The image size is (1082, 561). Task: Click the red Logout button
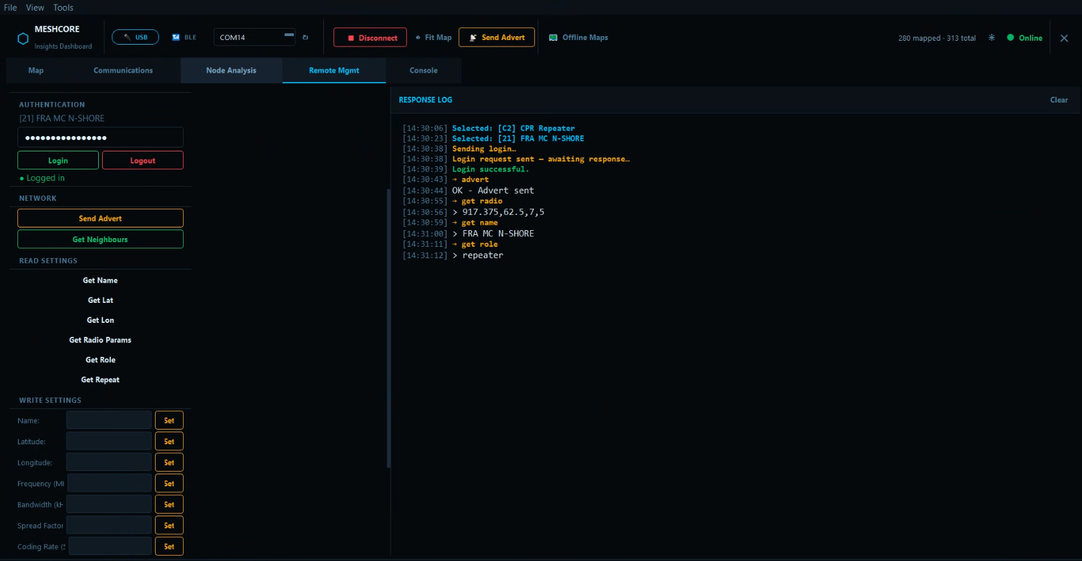[143, 160]
